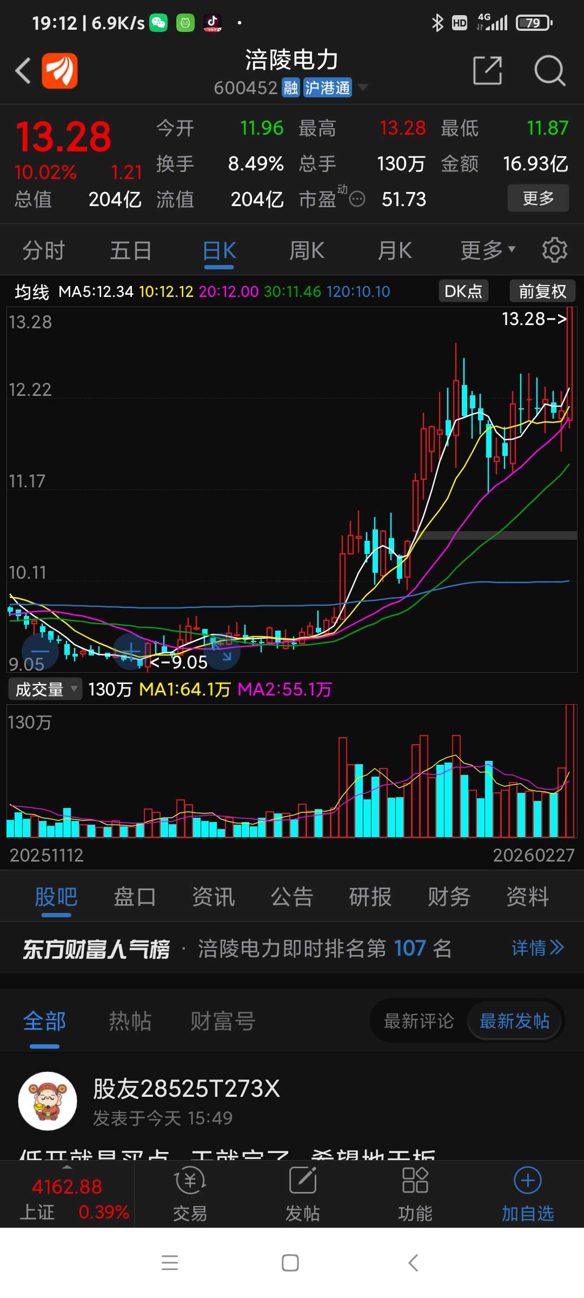Tap the 均线 moving average label
584x1298 pixels.
tap(31, 292)
